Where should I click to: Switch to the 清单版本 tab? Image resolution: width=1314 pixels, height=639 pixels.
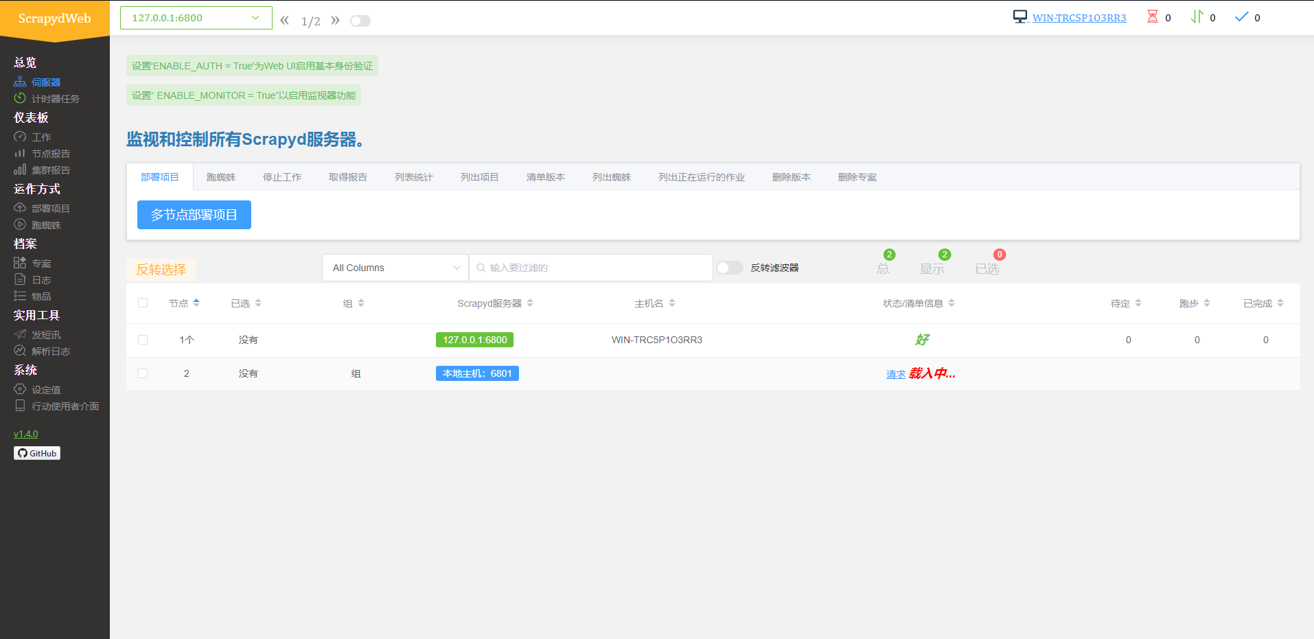pos(546,177)
